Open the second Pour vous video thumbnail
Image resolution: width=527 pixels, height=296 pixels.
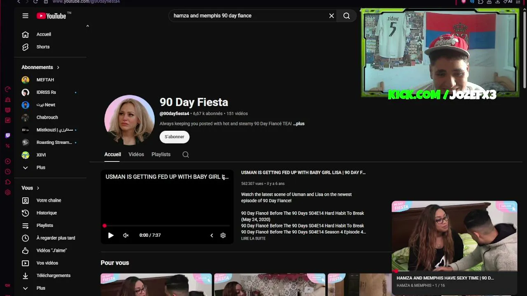[x=270, y=284]
